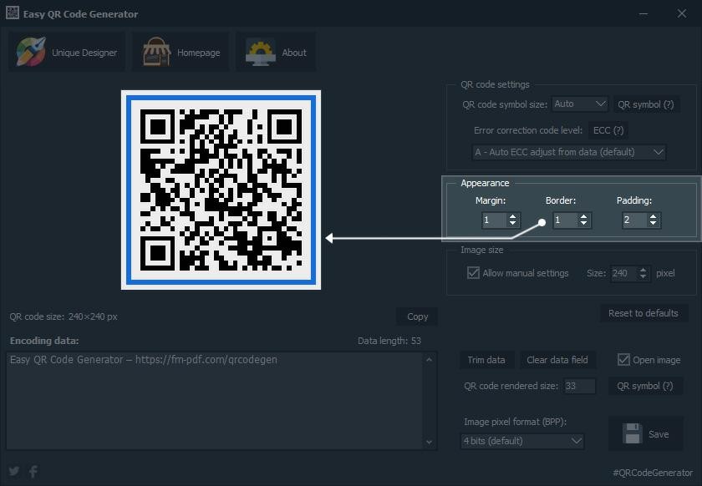This screenshot has height=486, width=702.
Task: Toggle Allow manual settings checkbox
Action: pyautogui.click(x=473, y=272)
